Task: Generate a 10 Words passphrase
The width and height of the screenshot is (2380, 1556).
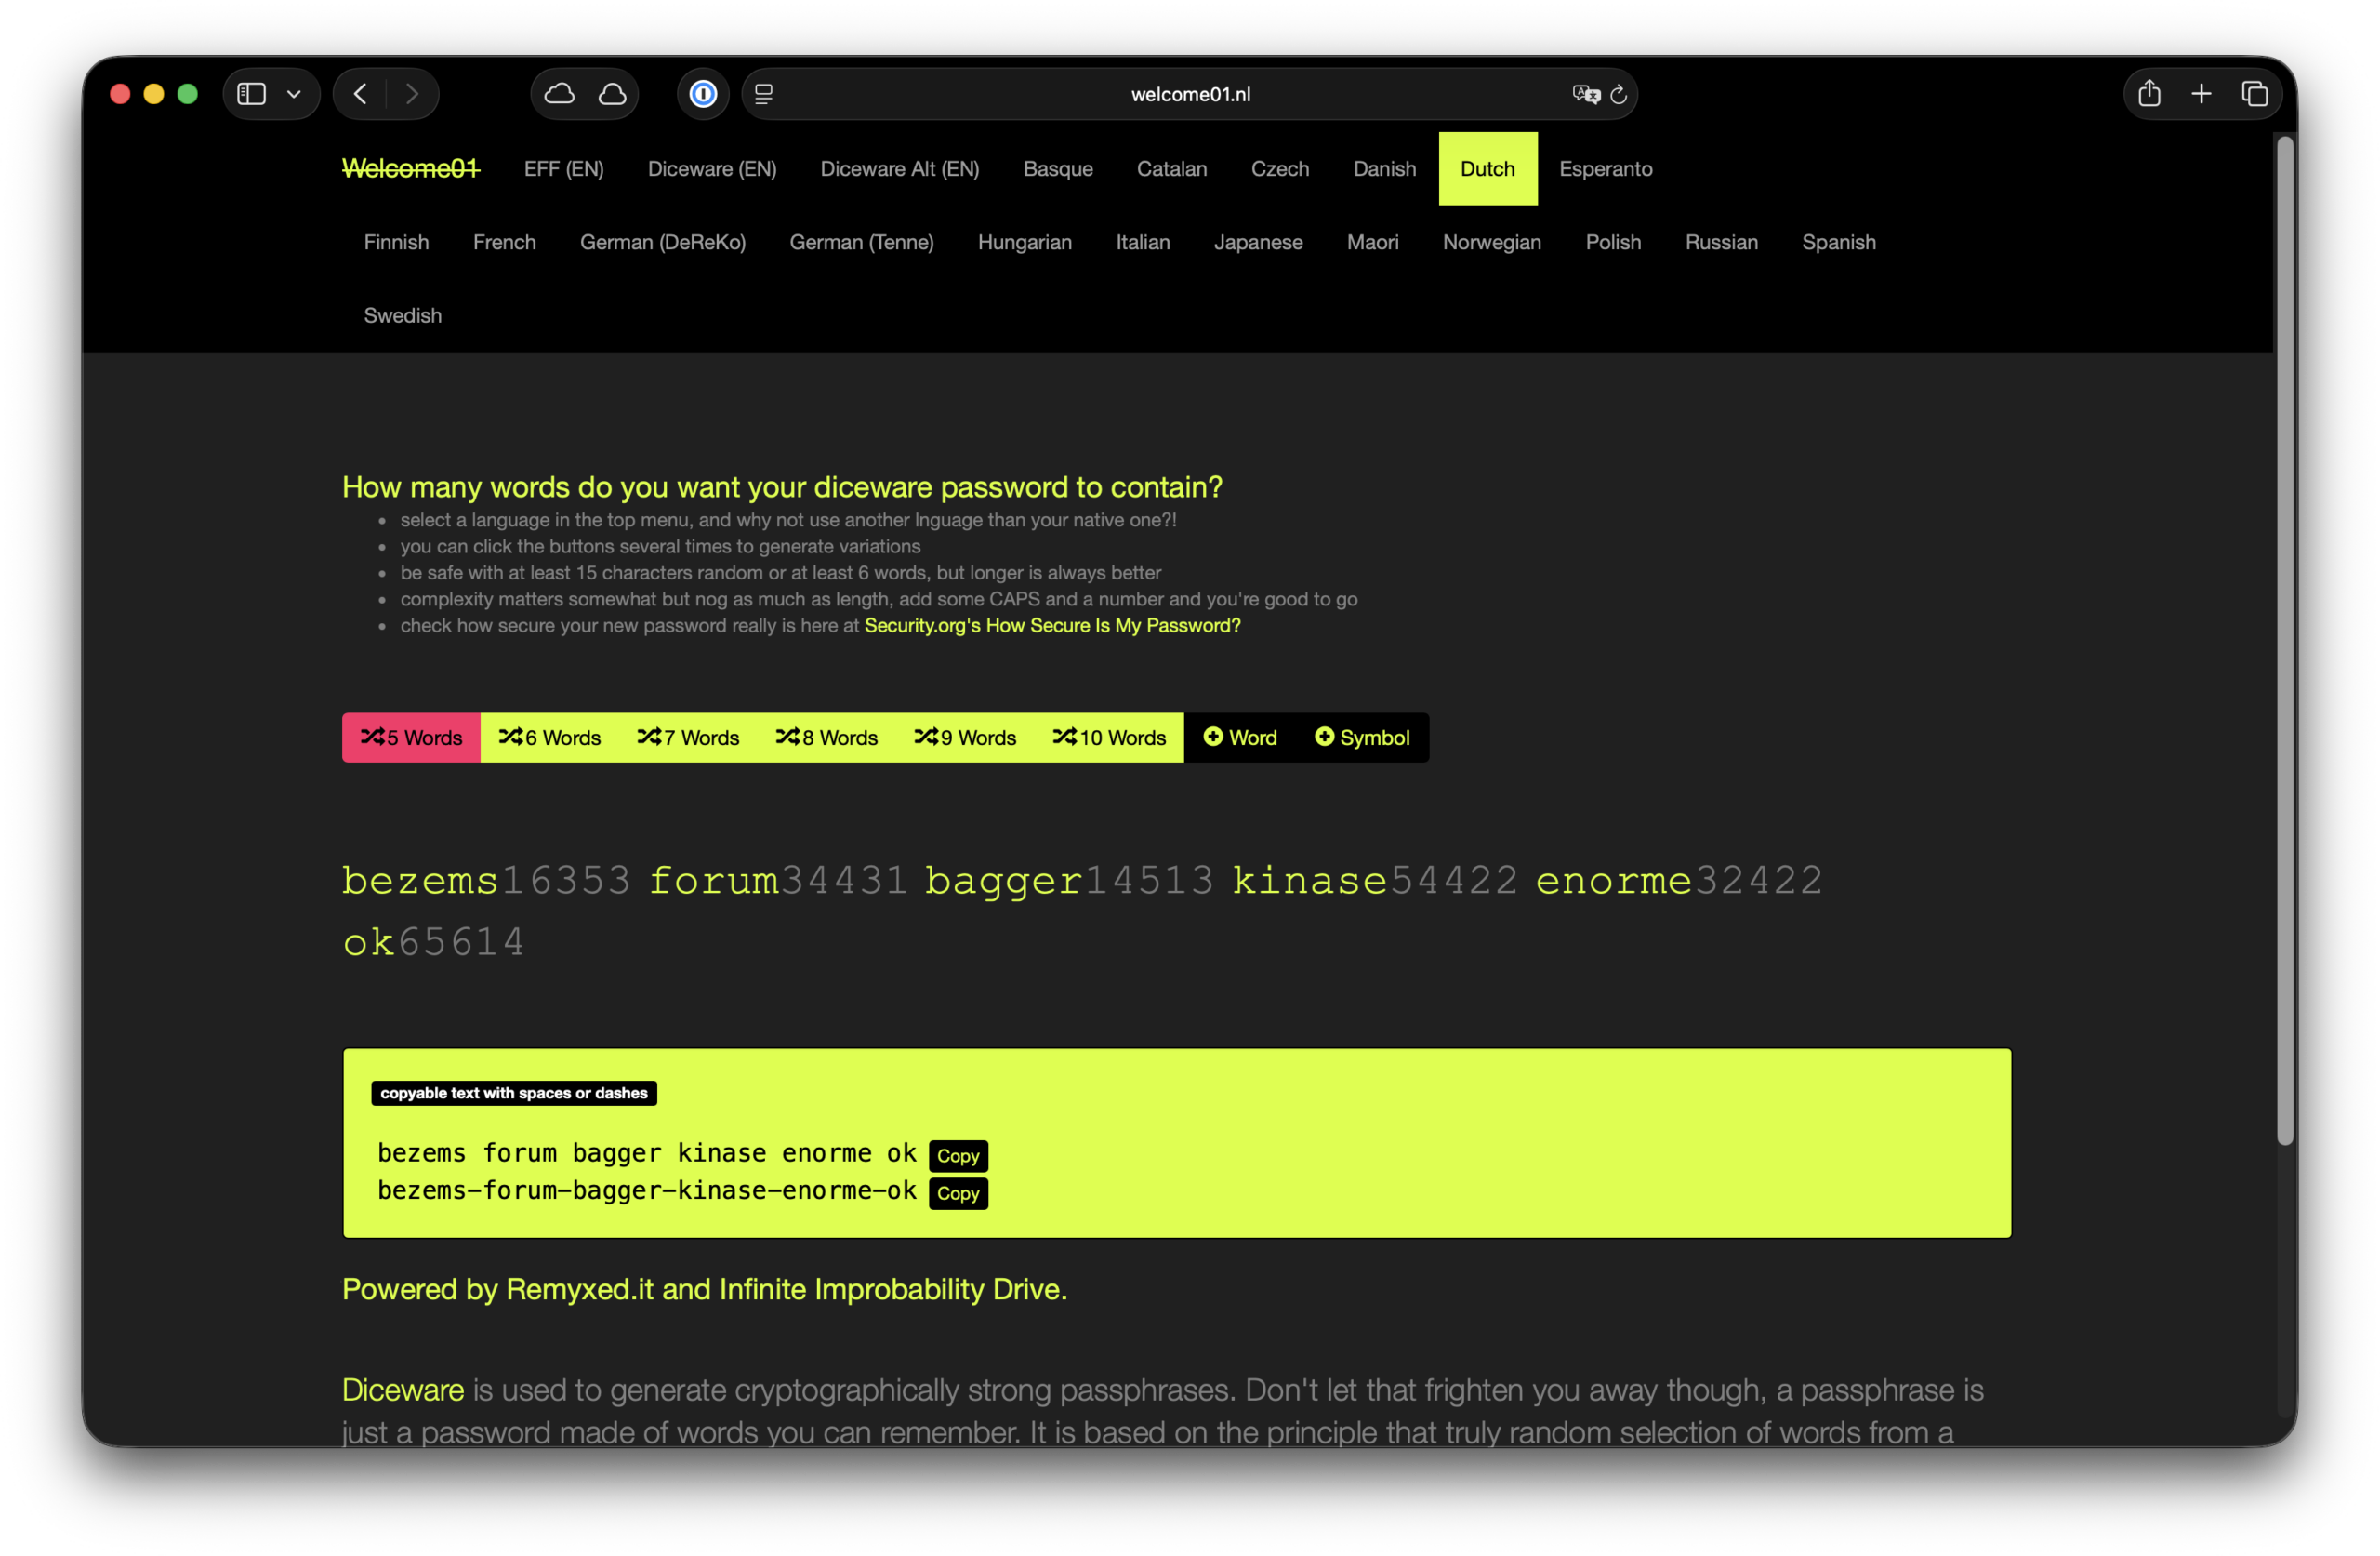Action: [1109, 738]
